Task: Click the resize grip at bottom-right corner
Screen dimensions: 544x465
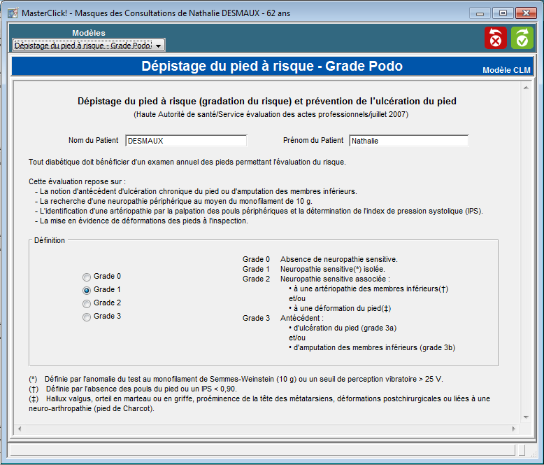Action: (529, 450)
